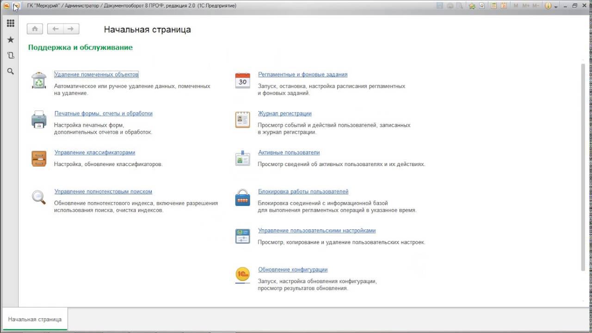This screenshot has height=333, width=592.
Task: Click the 1C logo icon in title bar
Action: click(6, 6)
